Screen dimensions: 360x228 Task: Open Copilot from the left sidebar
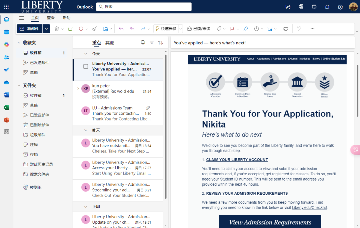coord(6,44)
